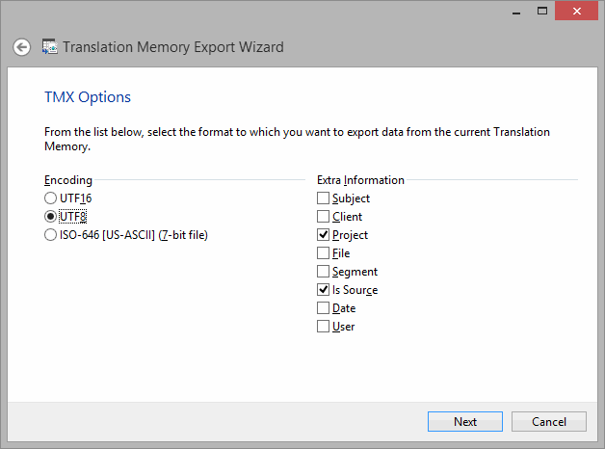Select the UTF8 encoding option
The image size is (605, 449).
pyautogui.click(x=50, y=217)
